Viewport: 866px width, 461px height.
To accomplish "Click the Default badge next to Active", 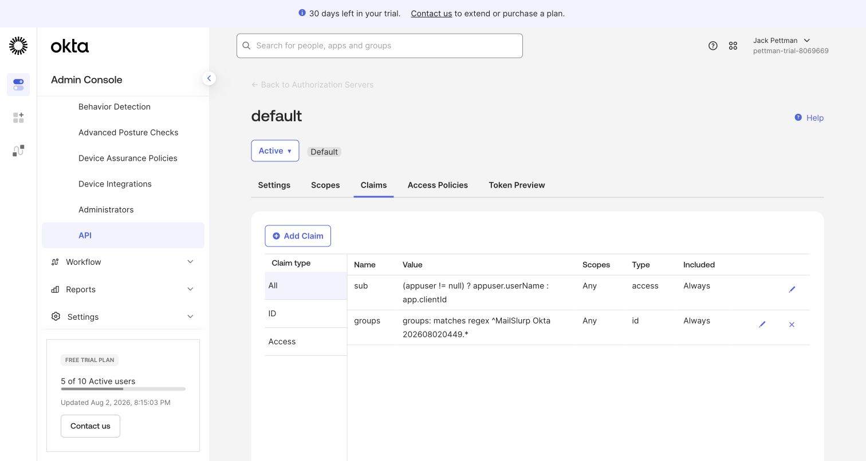I will tap(324, 152).
